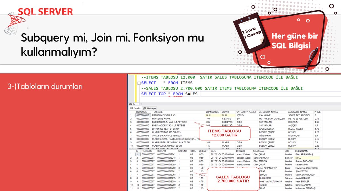Click the Muhammet EMİNBAŞI client cell

click(306, 188)
